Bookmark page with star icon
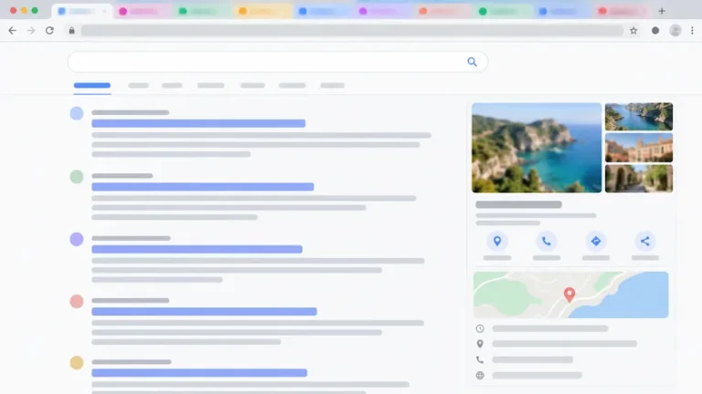The image size is (702, 394). coord(633,30)
